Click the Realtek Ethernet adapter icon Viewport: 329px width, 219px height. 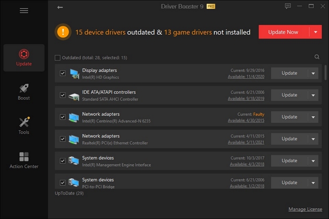(74, 139)
